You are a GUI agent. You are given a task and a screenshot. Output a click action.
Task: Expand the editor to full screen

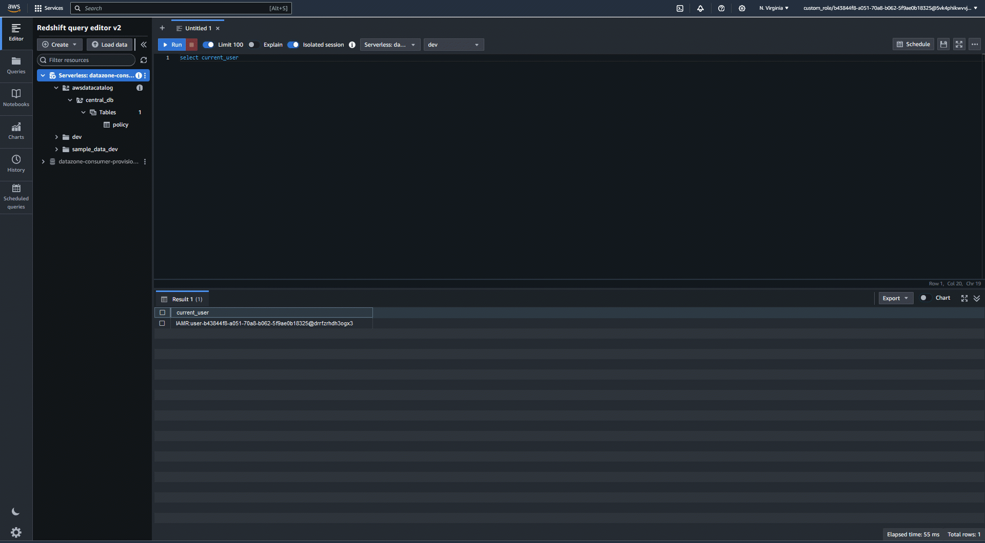(959, 45)
